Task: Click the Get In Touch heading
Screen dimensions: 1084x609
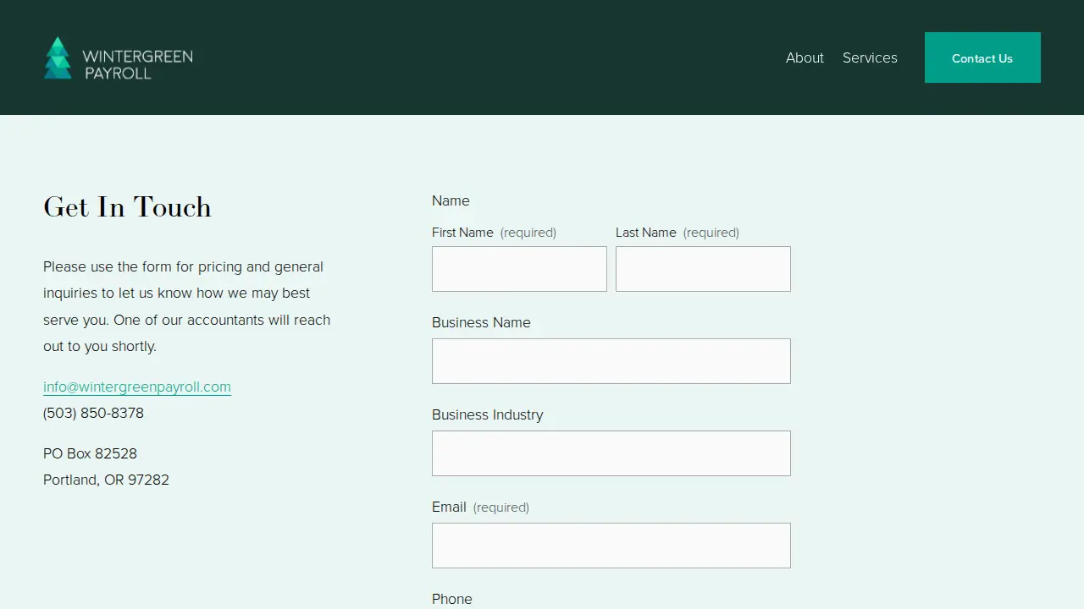Action: [127, 207]
